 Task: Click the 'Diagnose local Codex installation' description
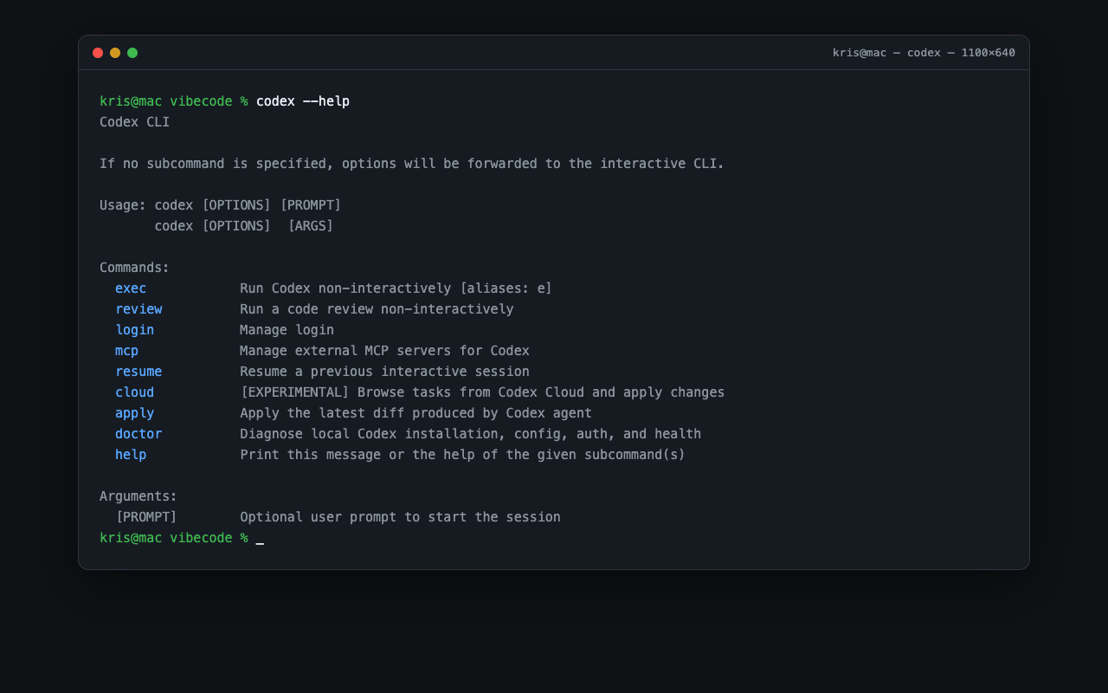(x=471, y=434)
